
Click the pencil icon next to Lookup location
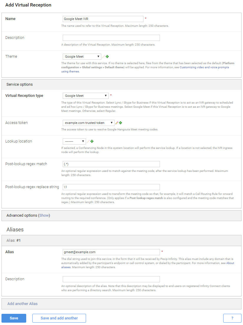click(88, 141)
